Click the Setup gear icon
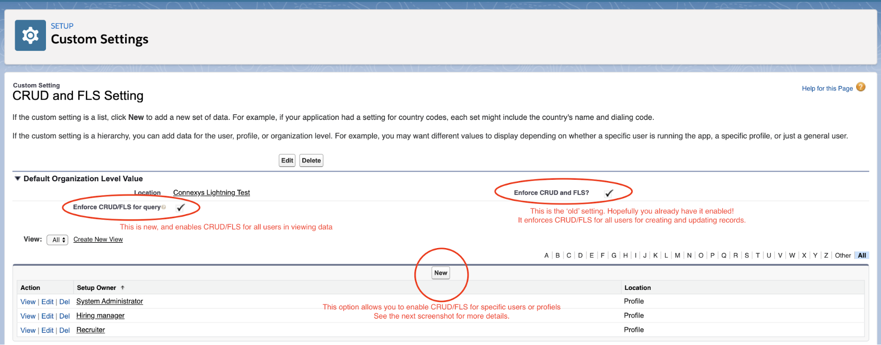Viewport: 881px width, 345px height. click(x=30, y=35)
